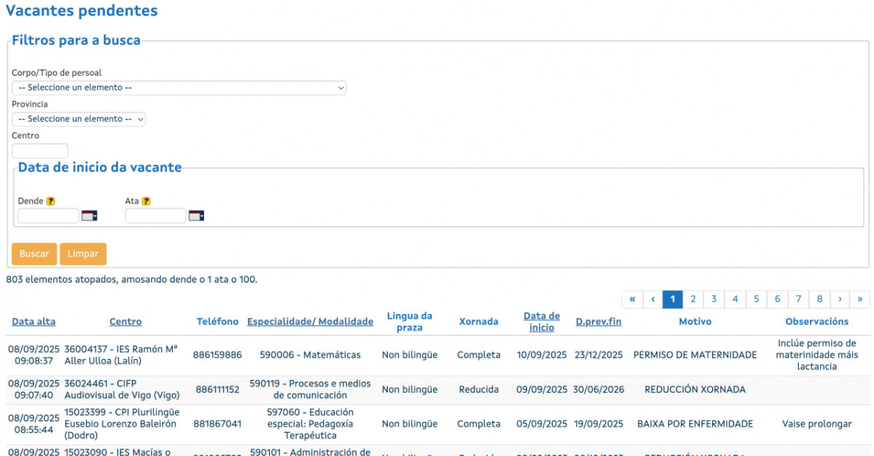Sort by Data de inicio column
The width and height of the screenshot is (874, 456).
coord(542,321)
